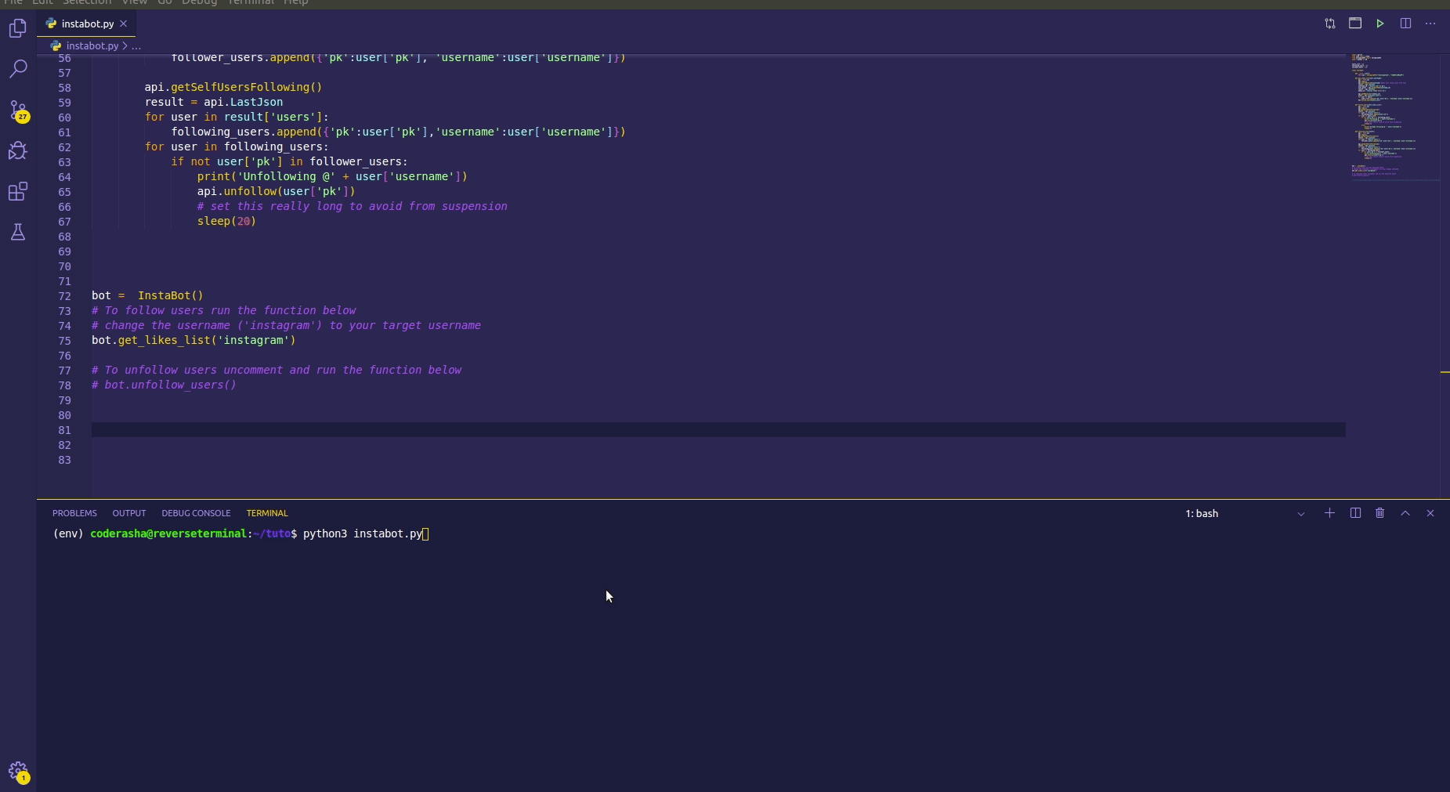Image resolution: width=1450 pixels, height=792 pixels.
Task: Open the terminal selector dropdown '1: bash'
Action: pyautogui.click(x=1245, y=514)
